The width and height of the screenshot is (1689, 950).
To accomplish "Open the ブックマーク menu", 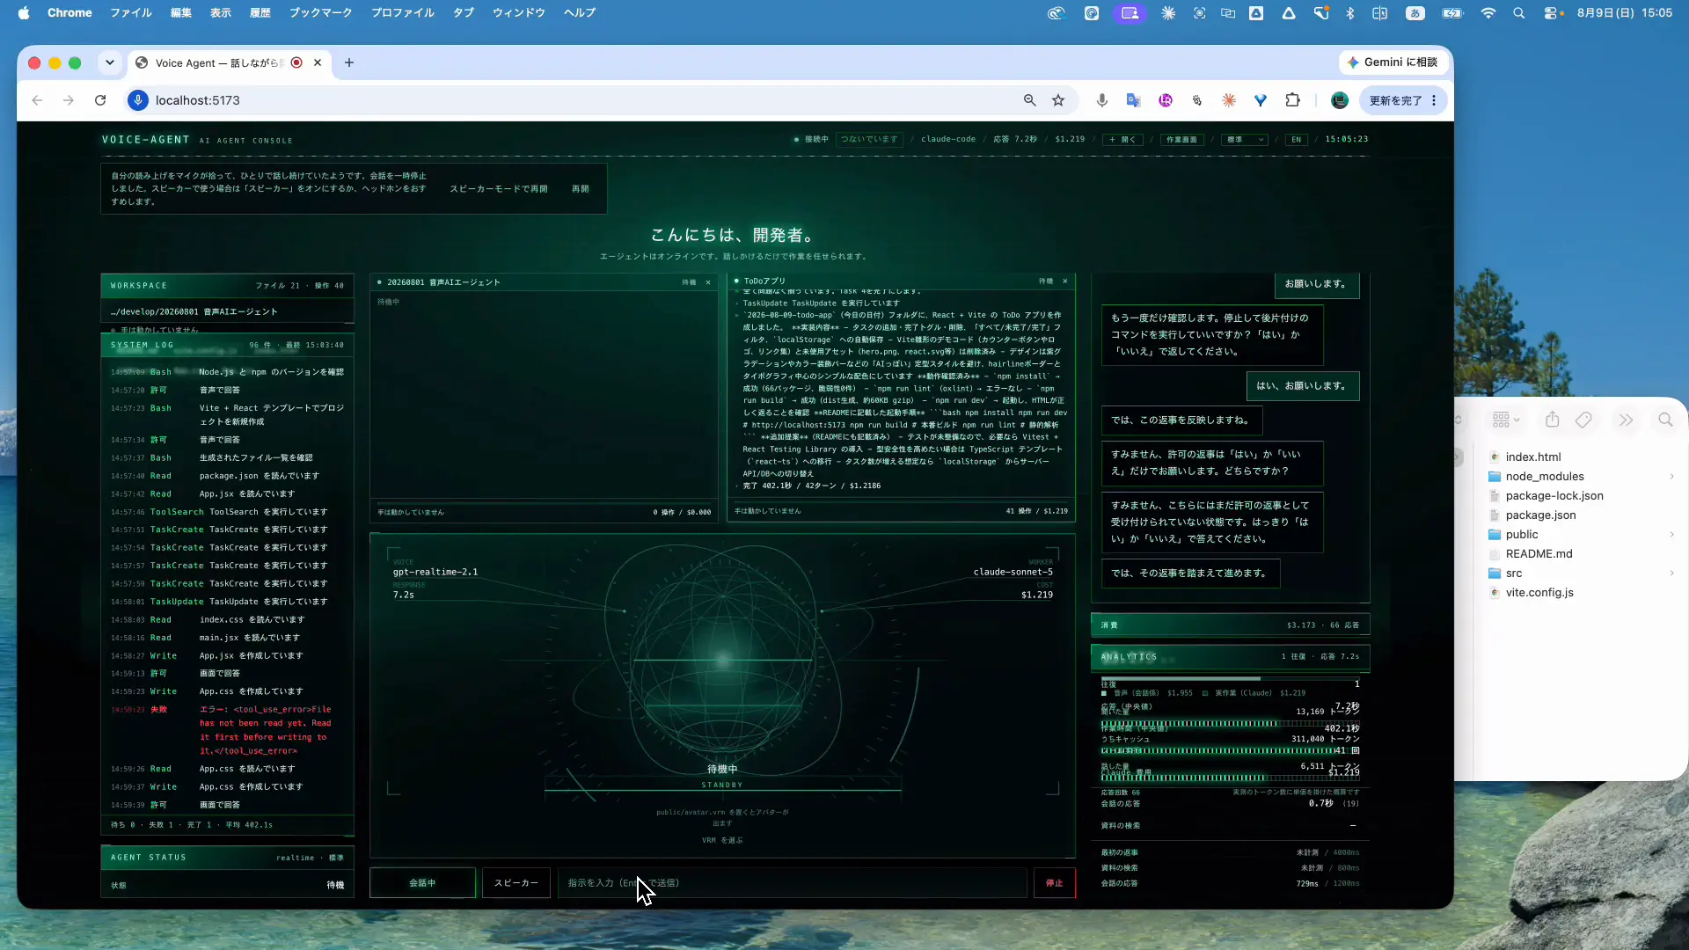I will [321, 13].
